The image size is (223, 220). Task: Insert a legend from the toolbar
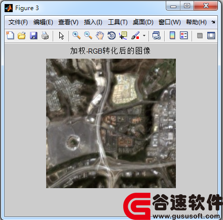coord(183,35)
